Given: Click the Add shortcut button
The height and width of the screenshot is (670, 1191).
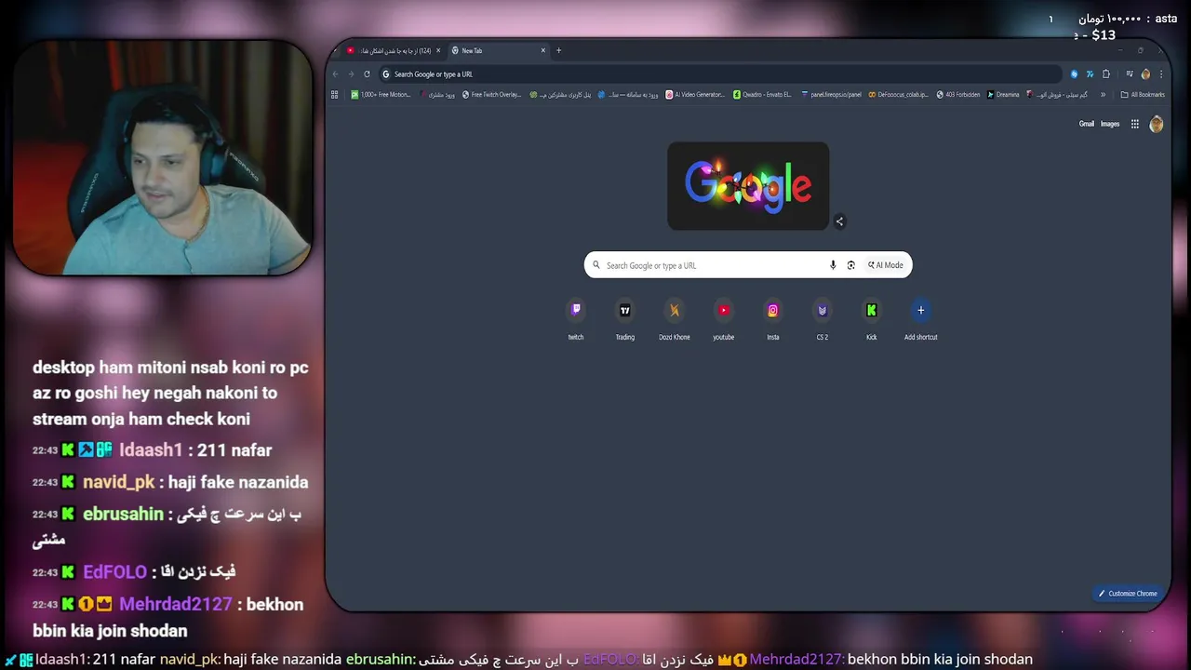Looking at the screenshot, I should click(x=921, y=318).
